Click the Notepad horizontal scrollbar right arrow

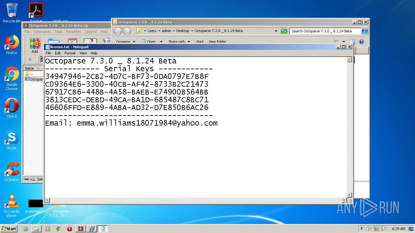pyautogui.click(x=344, y=200)
